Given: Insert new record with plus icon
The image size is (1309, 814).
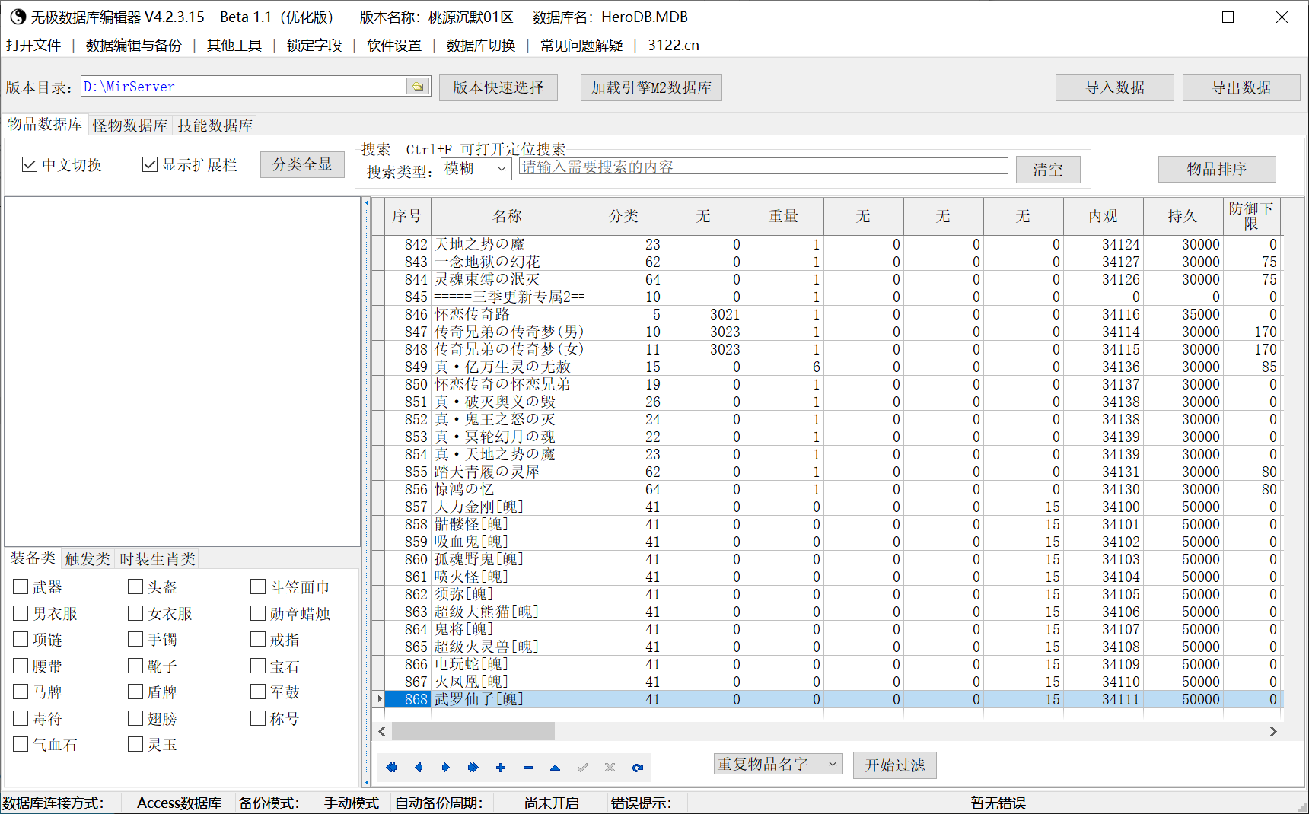Looking at the screenshot, I should tap(501, 768).
